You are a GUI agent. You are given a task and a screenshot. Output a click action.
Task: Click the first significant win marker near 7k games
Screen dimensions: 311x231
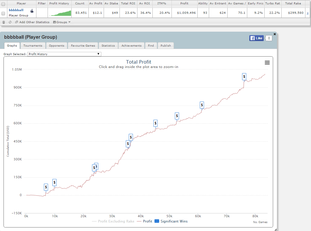[46, 187]
